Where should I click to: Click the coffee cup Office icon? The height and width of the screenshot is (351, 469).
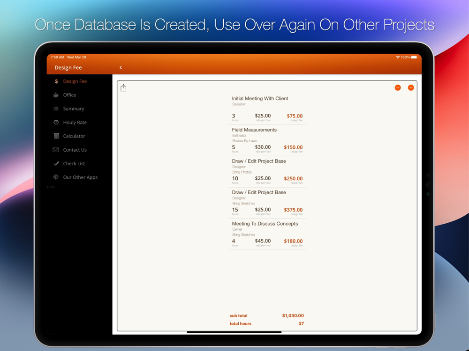[x=56, y=95]
